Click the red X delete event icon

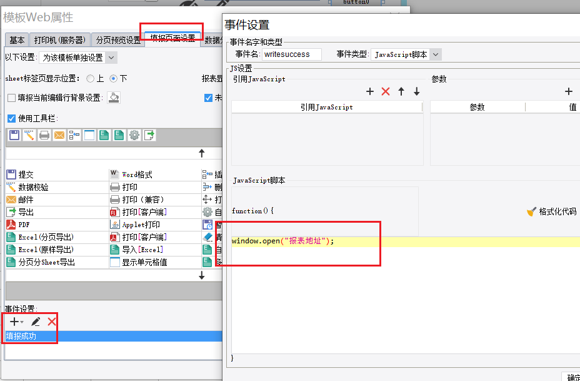(x=52, y=322)
